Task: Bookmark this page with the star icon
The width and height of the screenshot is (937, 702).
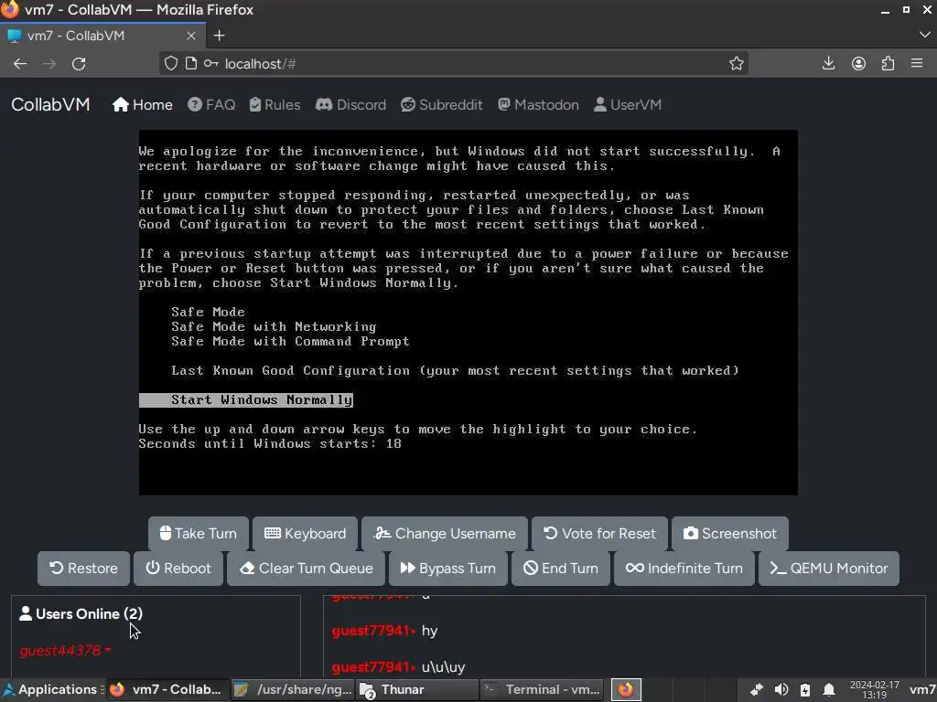Action: (737, 63)
